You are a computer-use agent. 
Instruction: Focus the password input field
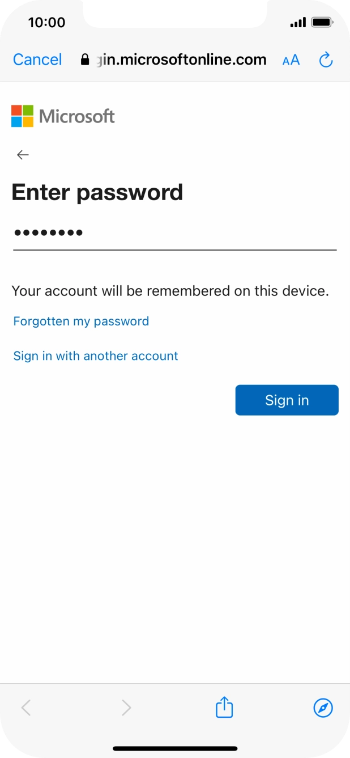(x=174, y=233)
